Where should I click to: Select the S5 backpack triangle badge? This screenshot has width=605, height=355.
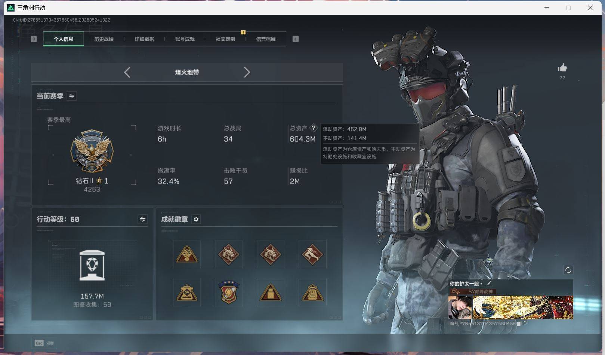[312, 293]
